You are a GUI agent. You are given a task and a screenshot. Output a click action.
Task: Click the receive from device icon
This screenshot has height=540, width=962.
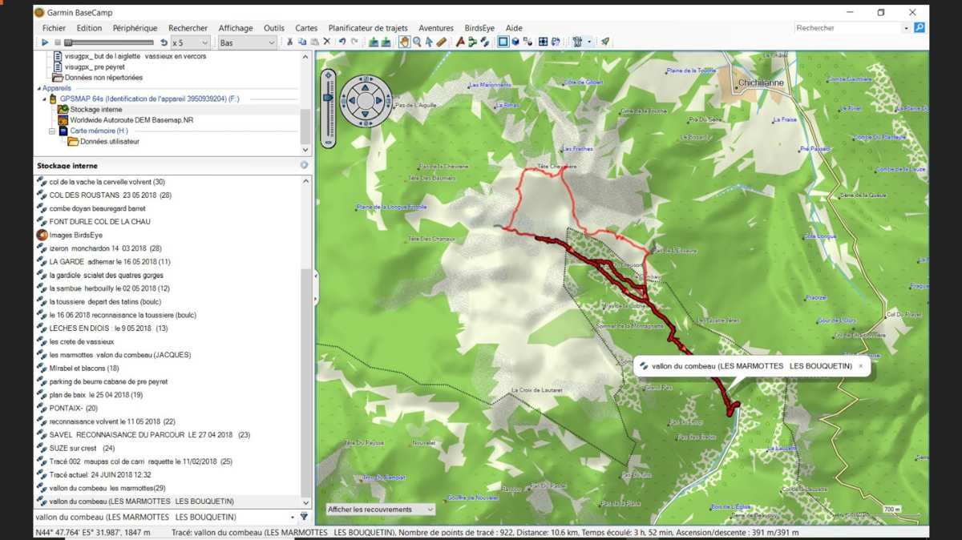click(x=386, y=42)
